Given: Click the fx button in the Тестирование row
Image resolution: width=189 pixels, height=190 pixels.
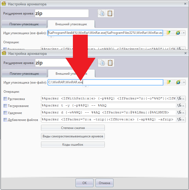Looking at the screenshot, I should [180, 106].
